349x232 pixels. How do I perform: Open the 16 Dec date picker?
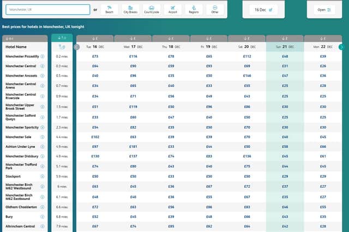263,10
